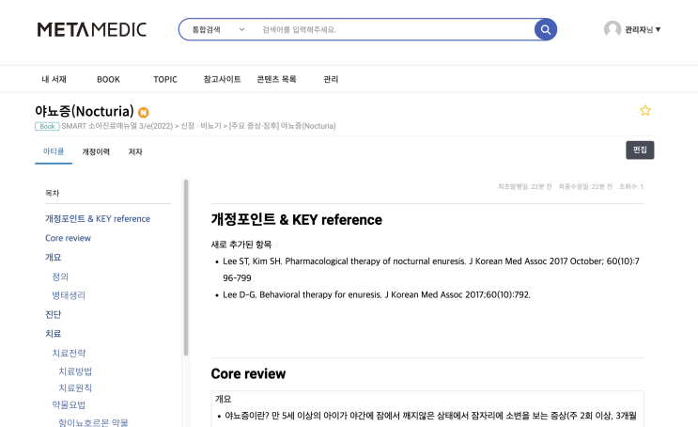Click the METAMEDIC logo

pos(92,29)
